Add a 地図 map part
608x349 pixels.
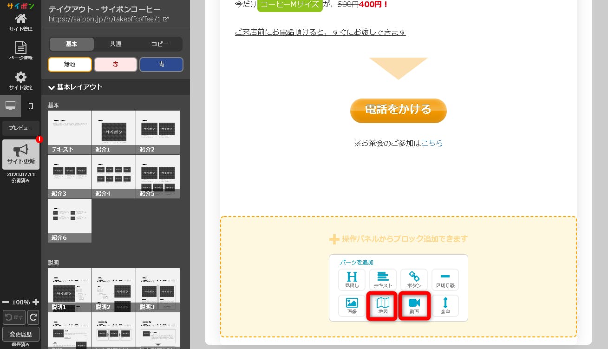point(383,306)
